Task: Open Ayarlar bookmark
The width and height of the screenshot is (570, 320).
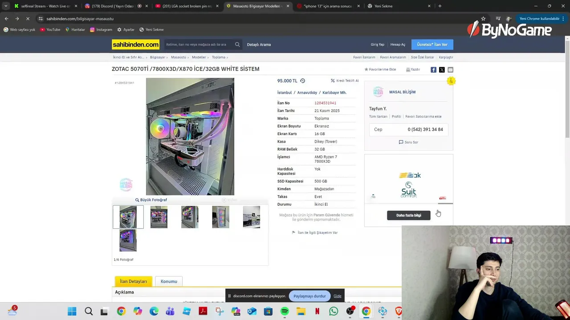Action: coord(126,30)
